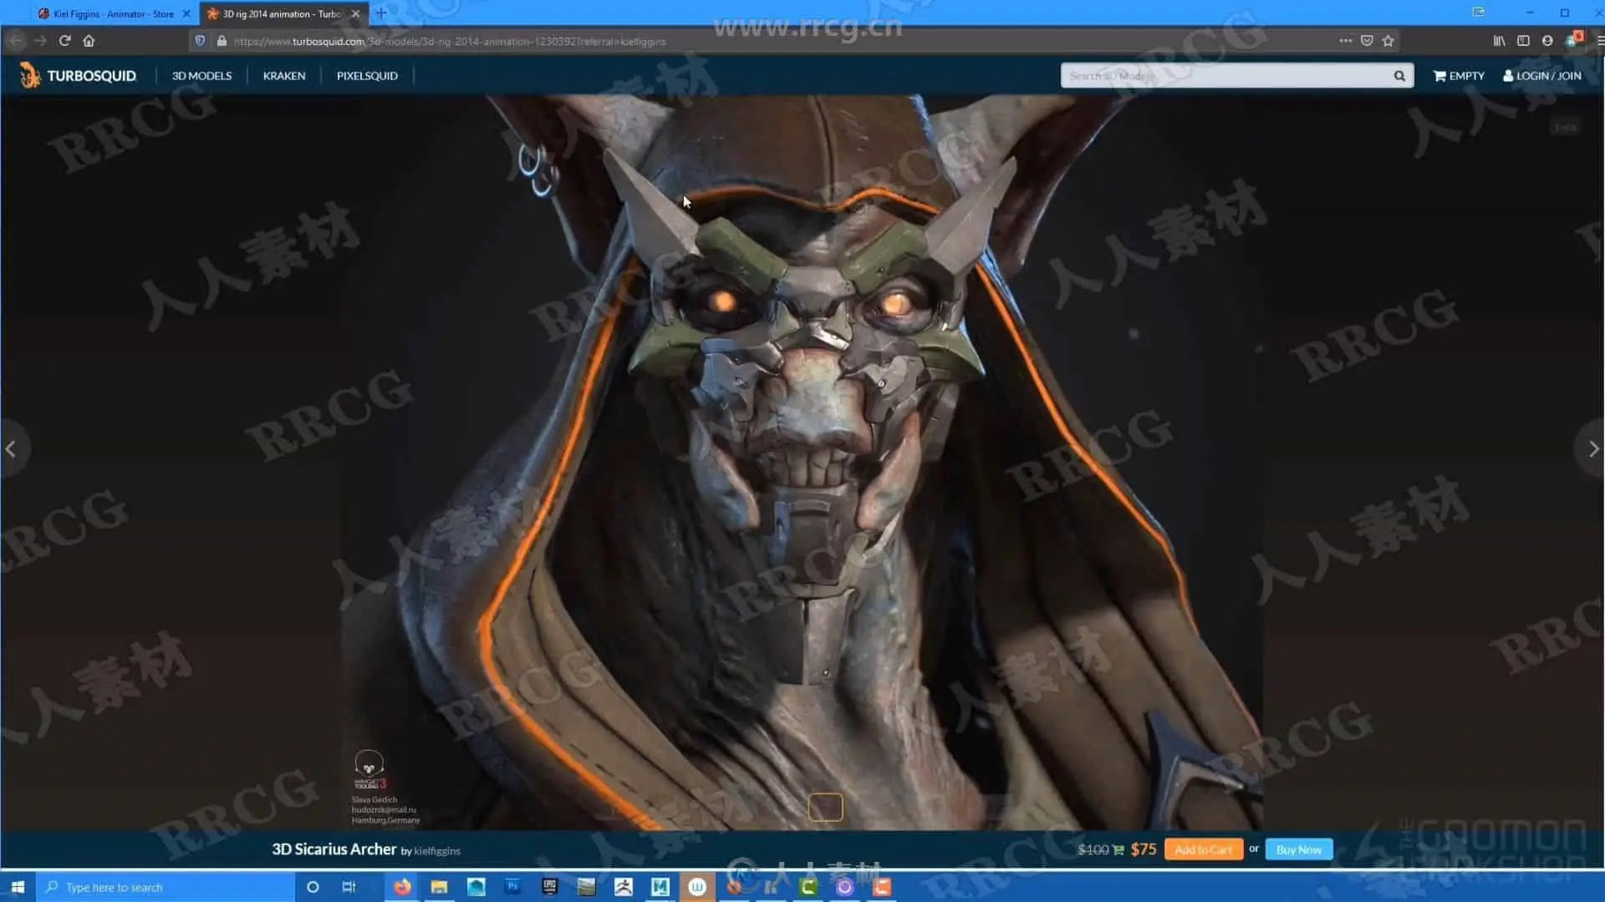Click the $75 sale price
The width and height of the screenshot is (1605, 902).
click(x=1143, y=849)
